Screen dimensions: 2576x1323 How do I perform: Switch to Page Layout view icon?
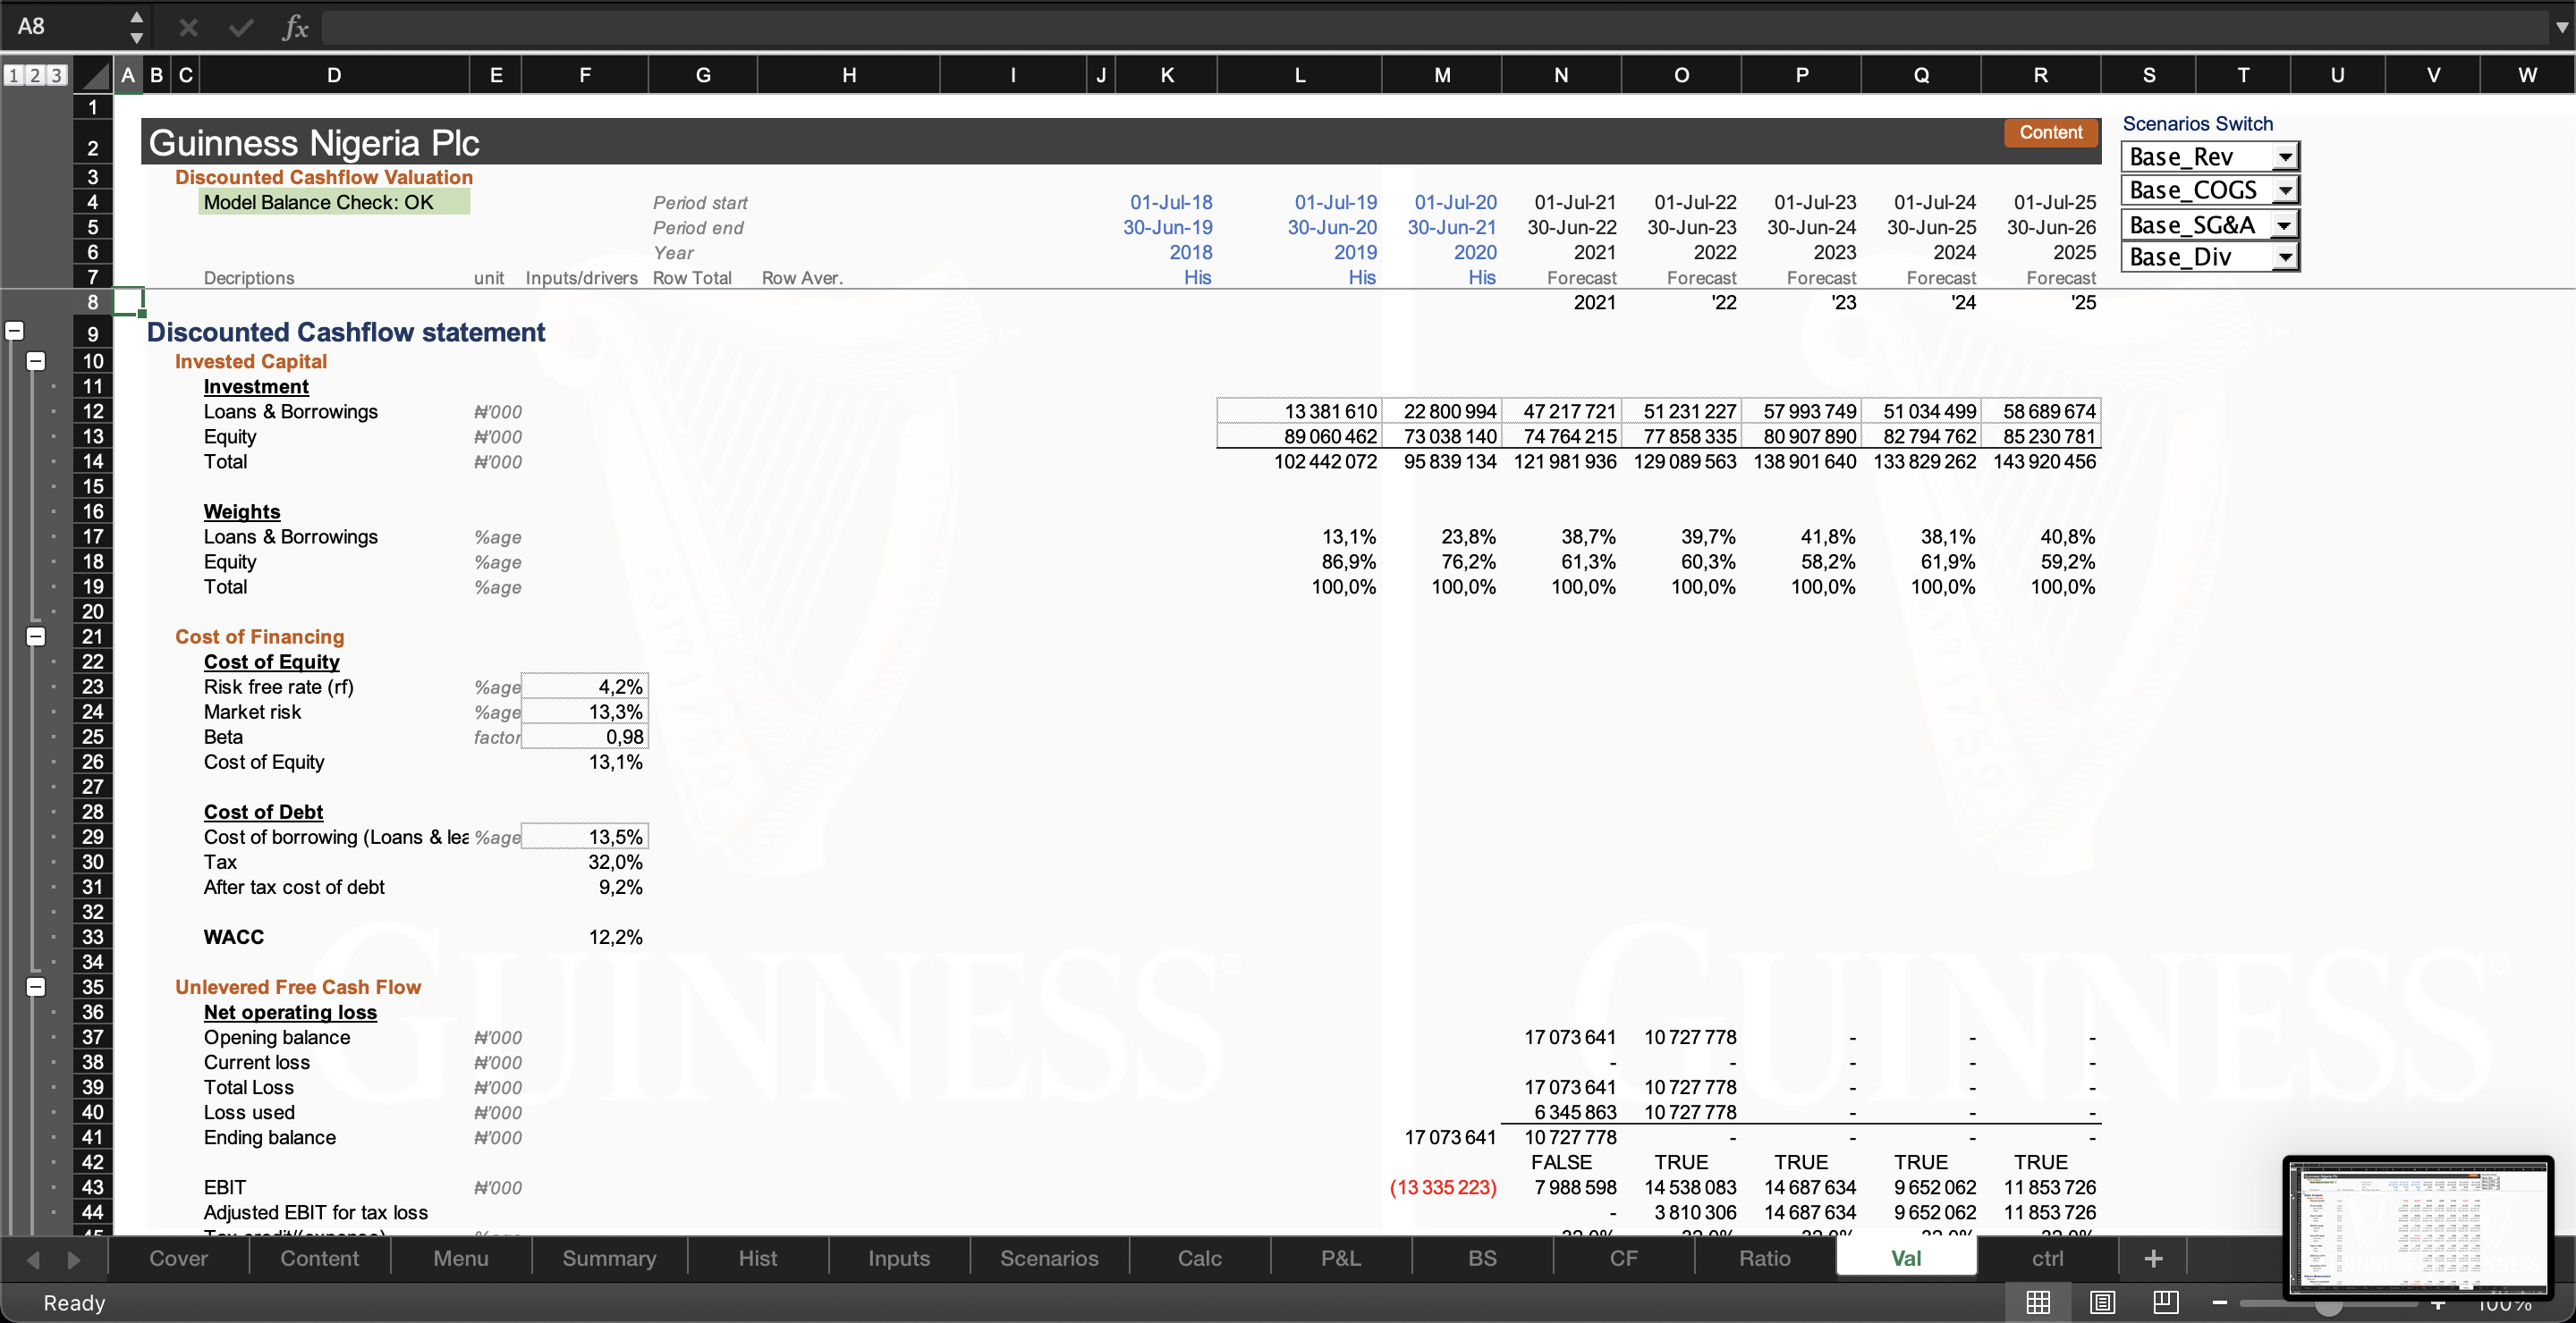tap(2102, 1302)
